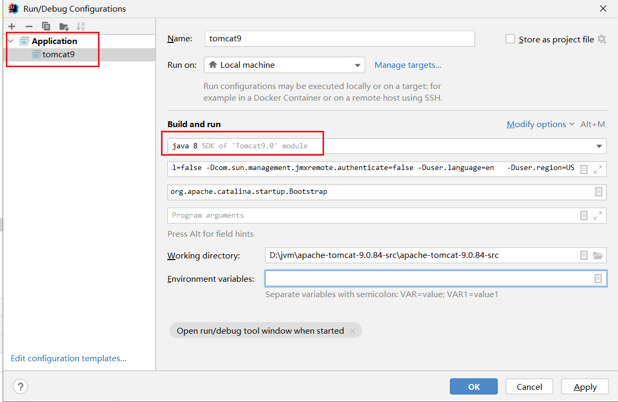Browse main class list icon
618x402 pixels.
[598, 192]
